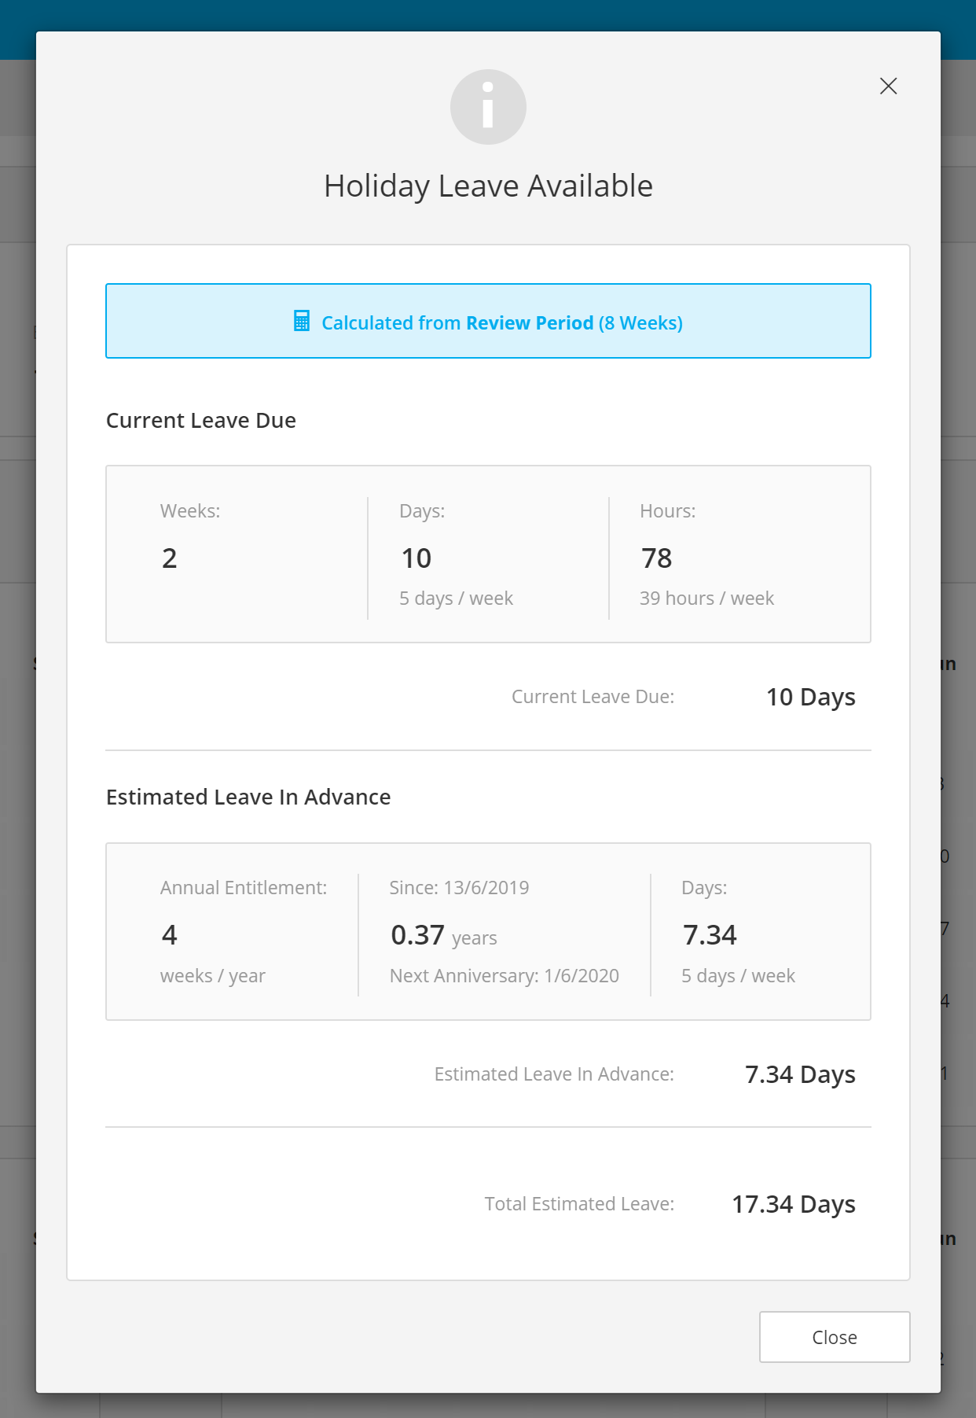Select the Days value 10
The height and width of the screenshot is (1418, 976).
click(x=416, y=558)
